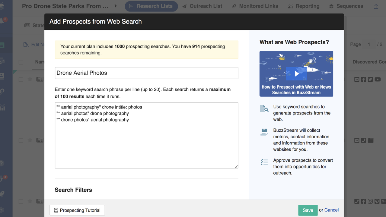Click the third row's newspaper type icon
The height and width of the screenshot is (217, 386).
coord(40,201)
